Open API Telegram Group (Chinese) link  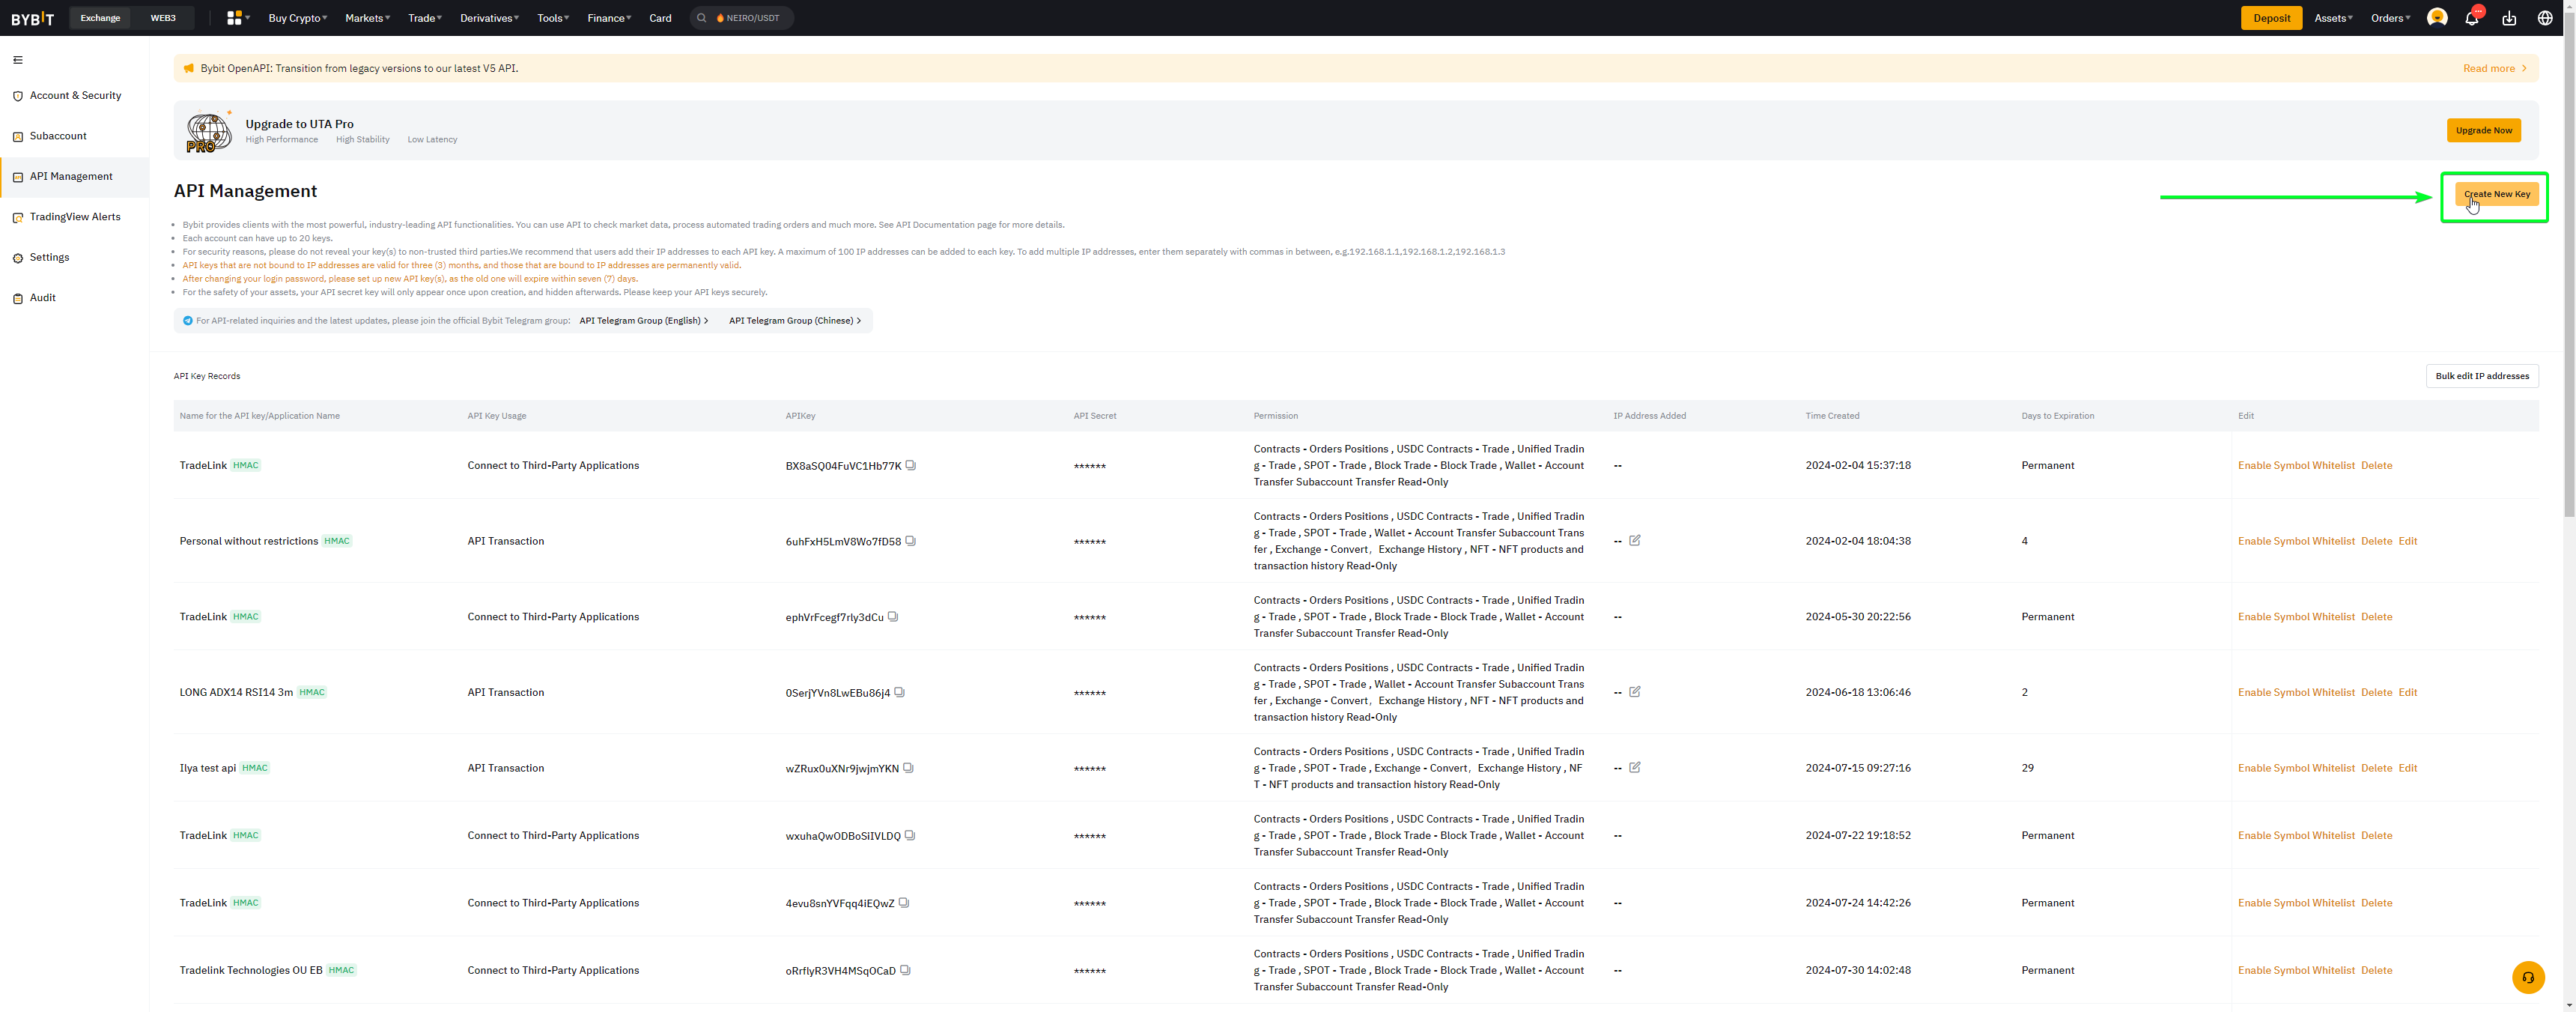[x=794, y=321]
